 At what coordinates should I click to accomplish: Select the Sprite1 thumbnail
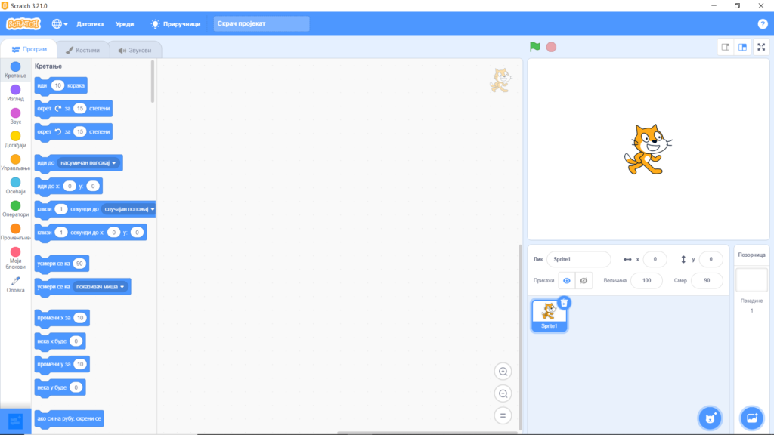(x=549, y=316)
